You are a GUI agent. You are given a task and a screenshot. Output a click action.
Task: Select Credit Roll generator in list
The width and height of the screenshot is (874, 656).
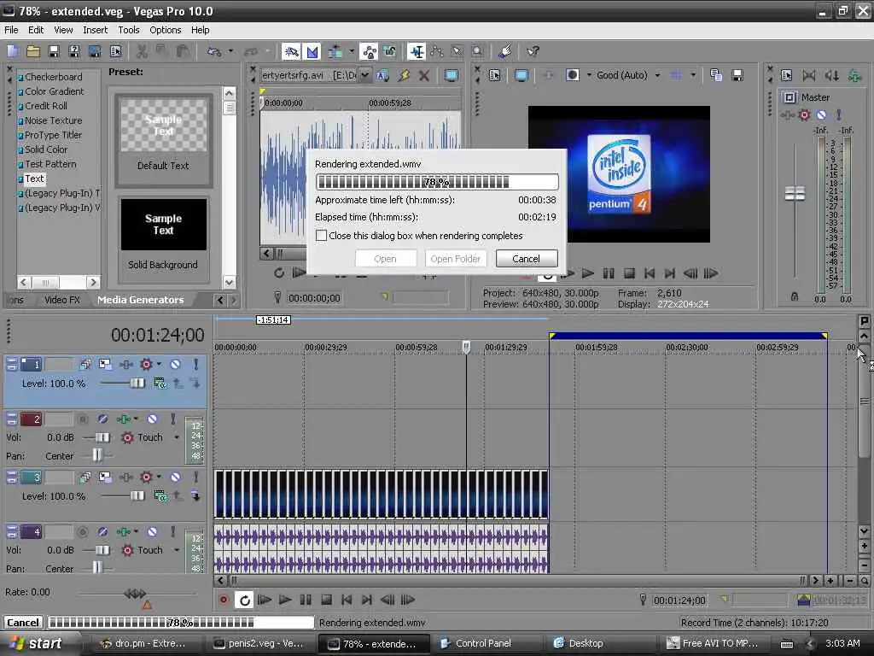pyautogui.click(x=46, y=106)
